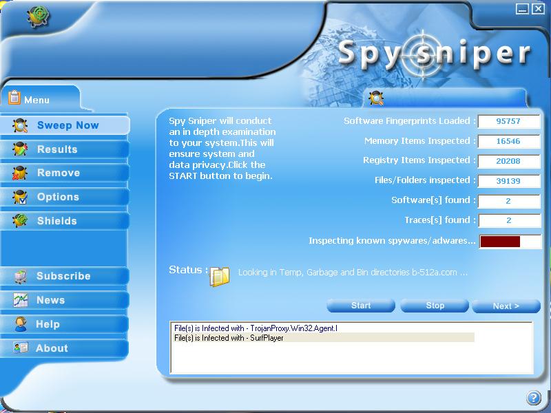Select the SurfPlayer infection row

(x=324, y=338)
